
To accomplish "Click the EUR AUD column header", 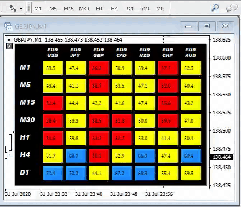I will (191, 53).
